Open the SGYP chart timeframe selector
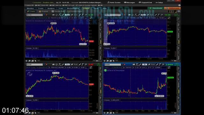The width and height of the screenshot is (204, 115). [67, 65]
